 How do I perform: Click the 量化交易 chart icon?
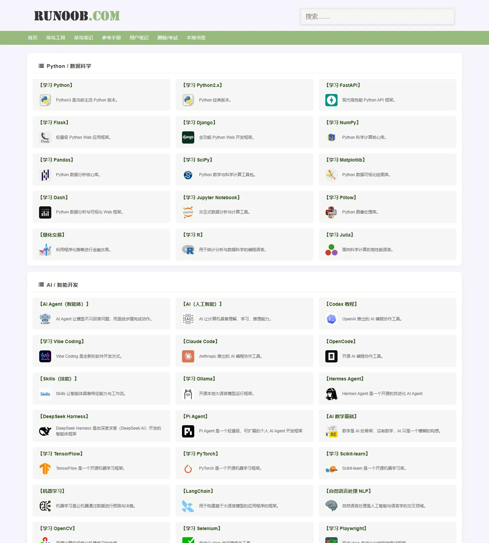45,250
